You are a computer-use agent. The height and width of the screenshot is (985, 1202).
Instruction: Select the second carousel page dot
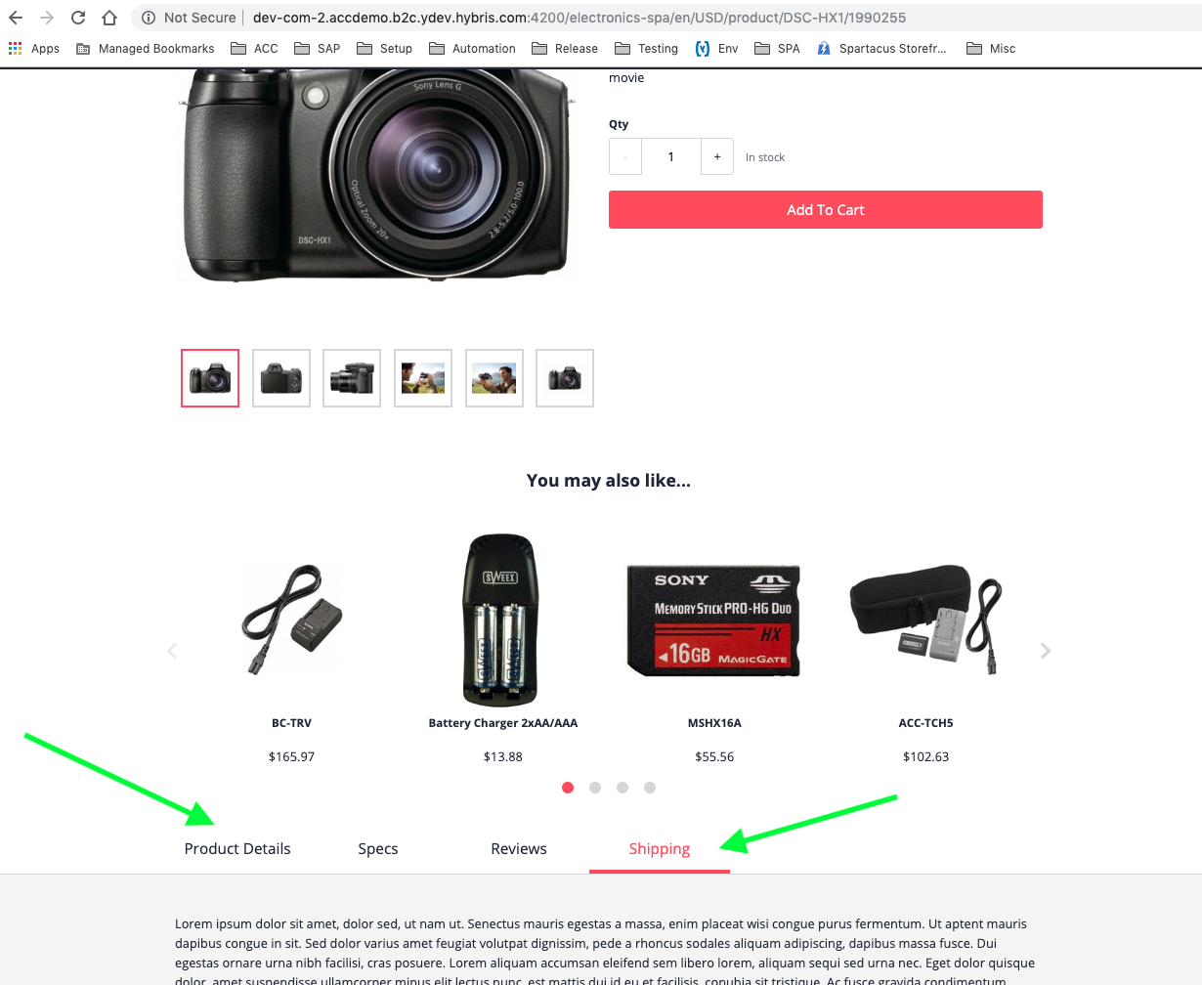coord(595,788)
